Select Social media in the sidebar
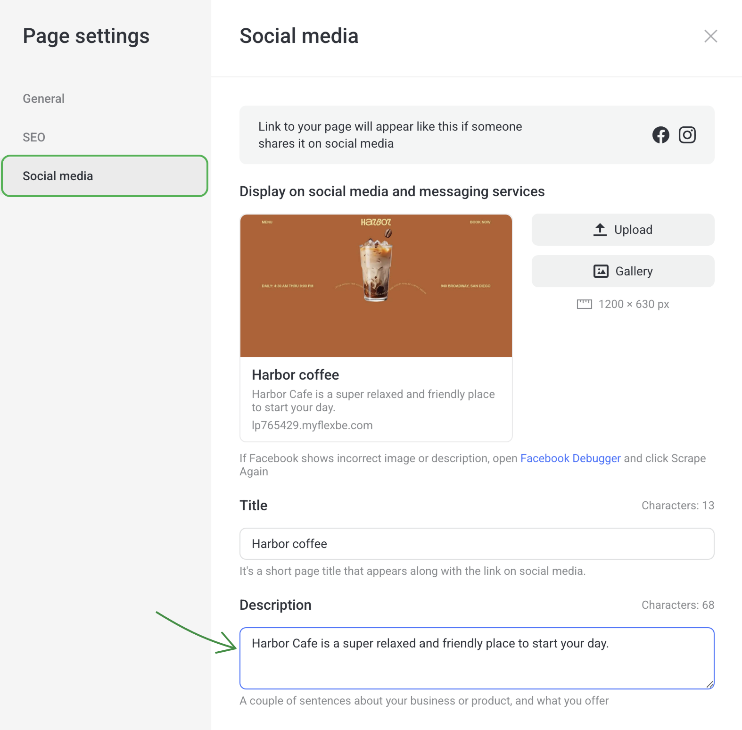 pos(105,176)
